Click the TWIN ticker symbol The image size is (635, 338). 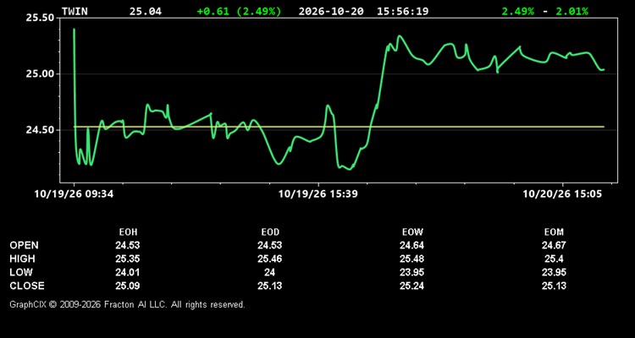(x=75, y=11)
